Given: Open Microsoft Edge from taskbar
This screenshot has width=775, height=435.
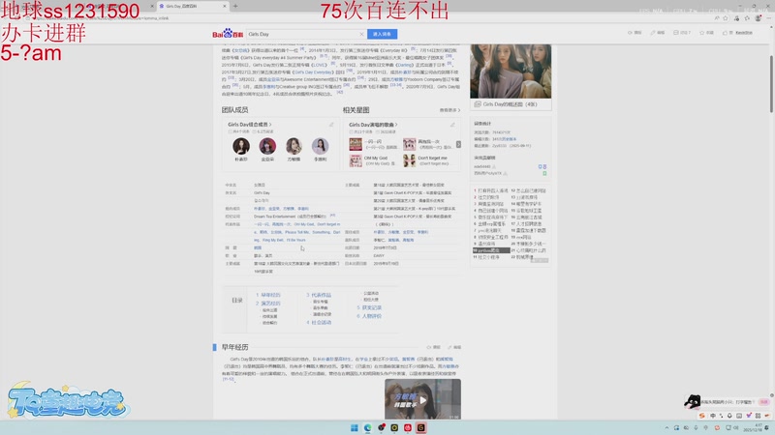Looking at the screenshot, I should pyautogui.click(x=367, y=427).
